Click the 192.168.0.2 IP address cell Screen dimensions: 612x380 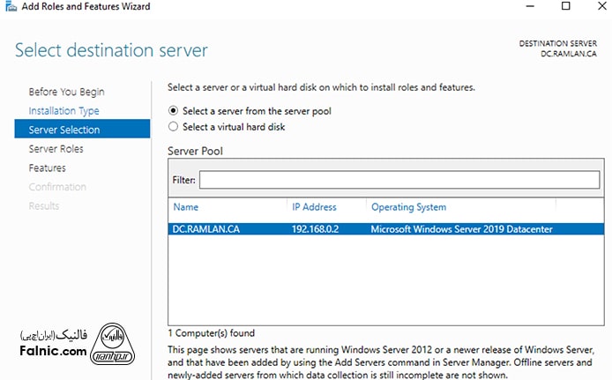click(x=317, y=230)
